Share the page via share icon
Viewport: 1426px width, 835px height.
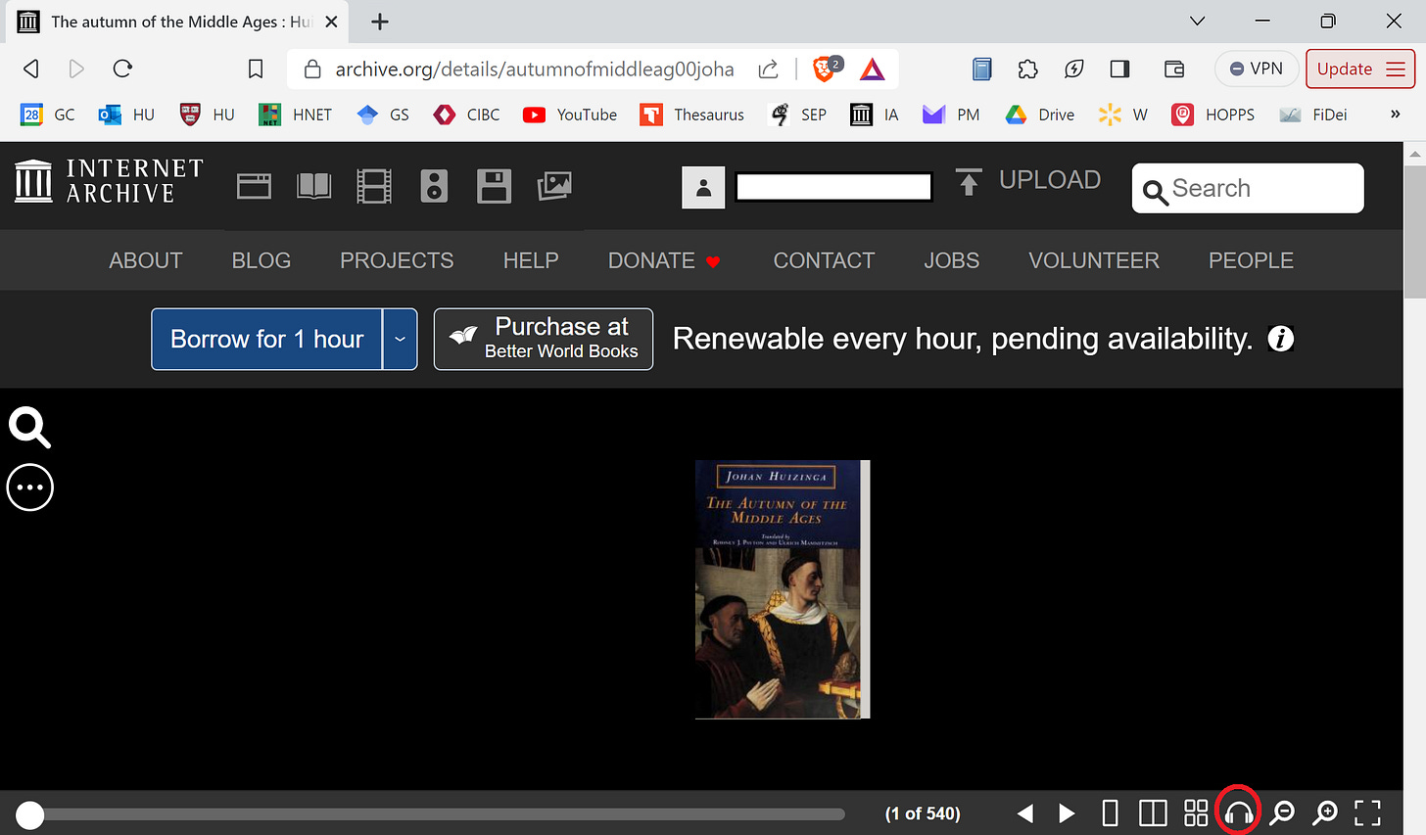769,69
